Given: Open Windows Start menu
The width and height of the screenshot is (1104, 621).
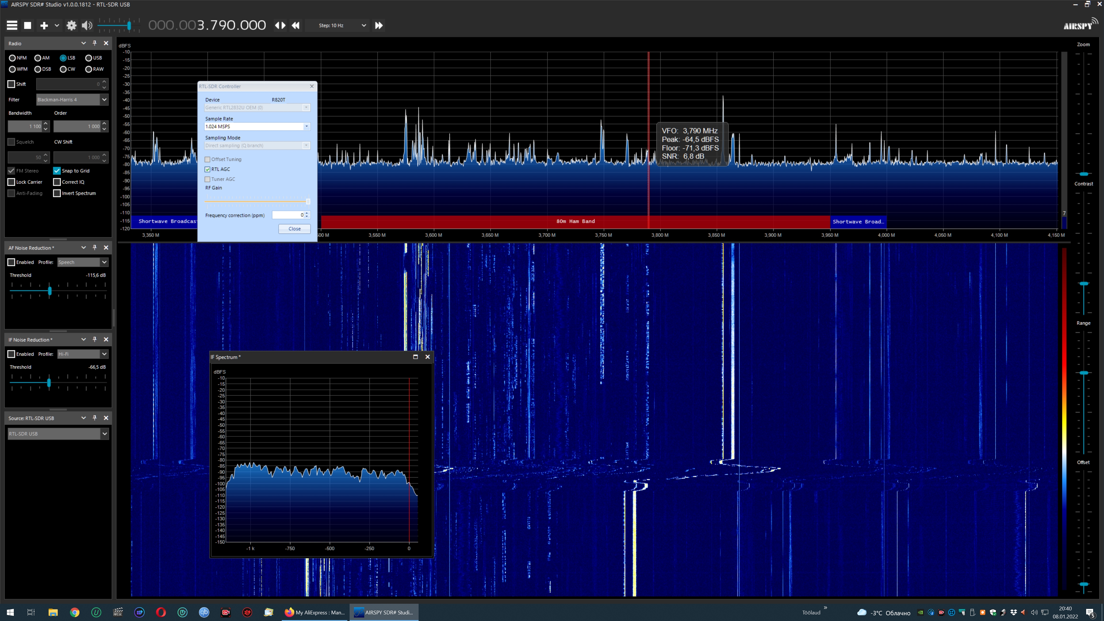Looking at the screenshot, I should pyautogui.click(x=10, y=612).
